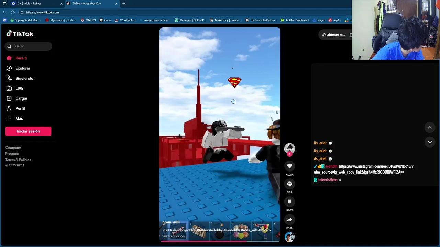Screen dimensions: 440x247
Task: Open The best ChatBot bookmark
Action: [x=261, y=20]
